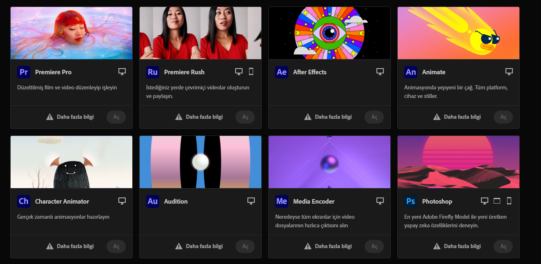Open Daha fazla bilgi for Premiere Pro
Screen dimensions: 541x264
point(75,117)
